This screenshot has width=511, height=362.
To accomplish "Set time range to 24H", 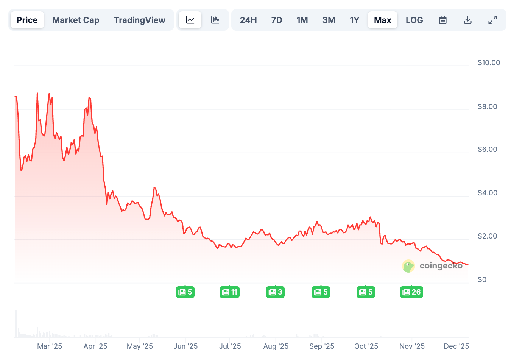I will point(248,20).
